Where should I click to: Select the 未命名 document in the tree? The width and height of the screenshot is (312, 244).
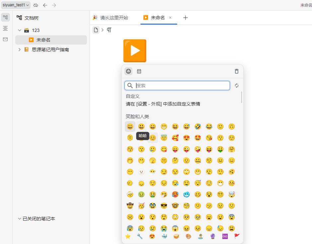[x=43, y=40]
